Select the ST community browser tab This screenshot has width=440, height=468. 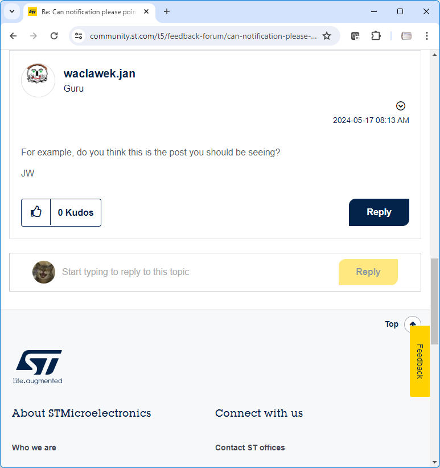click(89, 12)
